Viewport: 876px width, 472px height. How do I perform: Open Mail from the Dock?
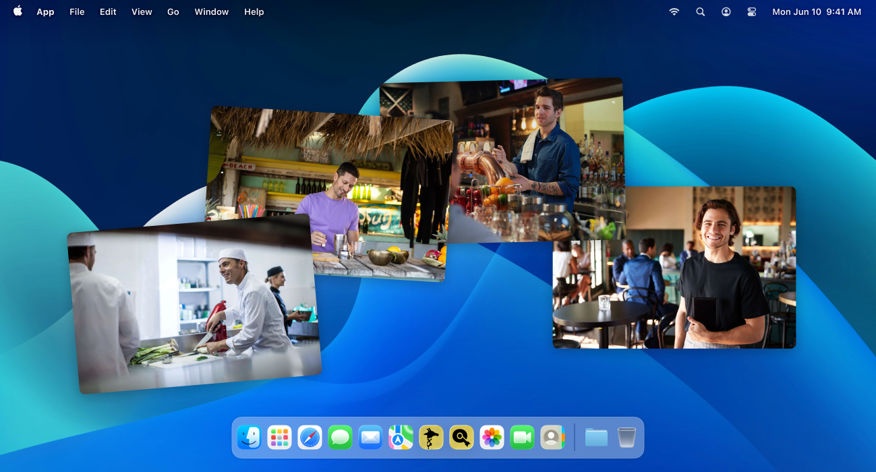pos(370,438)
